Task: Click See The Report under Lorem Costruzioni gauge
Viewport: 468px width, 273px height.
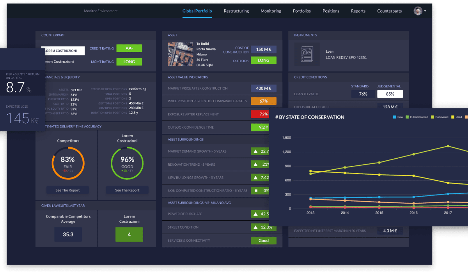Action: tap(127, 190)
